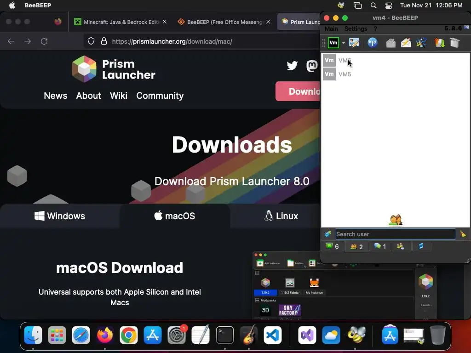Open the status dropdown arrow beside Vm icon
Screen dimensions: 471x353
(x=343, y=43)
